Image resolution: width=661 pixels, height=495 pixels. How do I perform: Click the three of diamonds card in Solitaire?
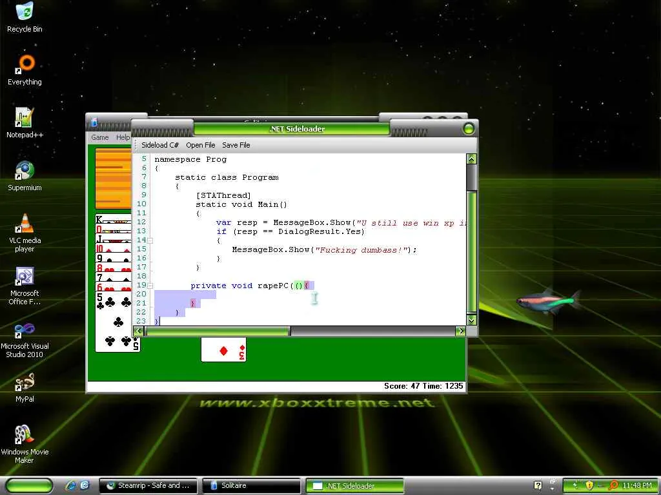(223, 349)
